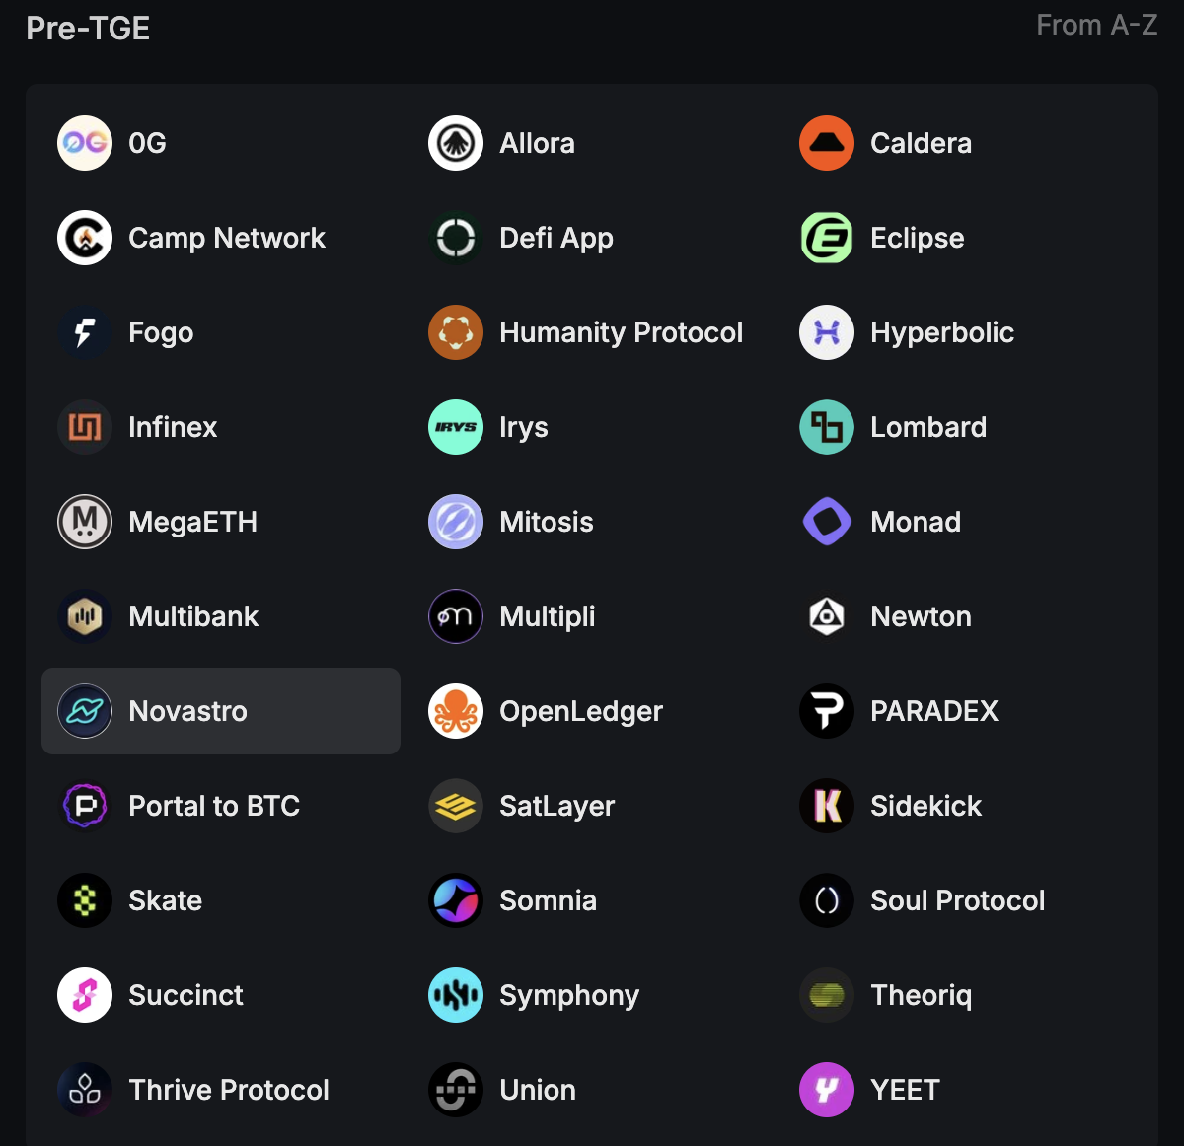
Task: Open the Novastro highlighted entry
Action: click(x=221, y=711)
